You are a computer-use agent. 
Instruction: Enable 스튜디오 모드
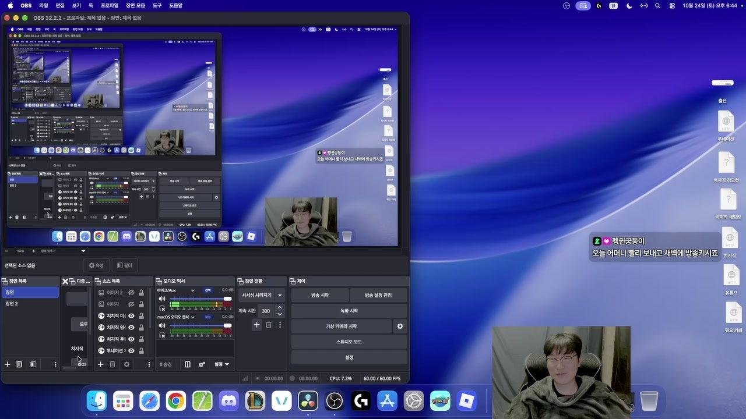click(x=349, y=342)
